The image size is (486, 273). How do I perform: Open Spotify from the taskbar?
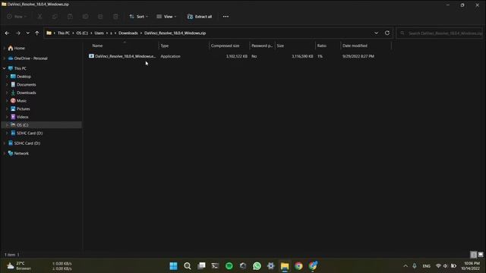click(x=229, y=266)
